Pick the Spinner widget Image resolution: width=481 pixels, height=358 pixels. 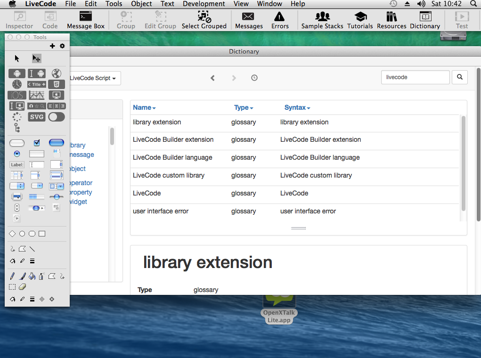(17, 117)
